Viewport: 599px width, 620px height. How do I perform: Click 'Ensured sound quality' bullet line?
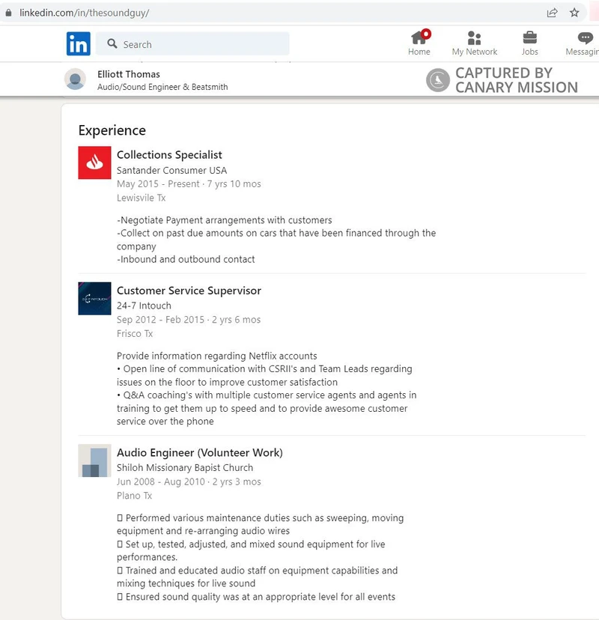pos(256,597)
